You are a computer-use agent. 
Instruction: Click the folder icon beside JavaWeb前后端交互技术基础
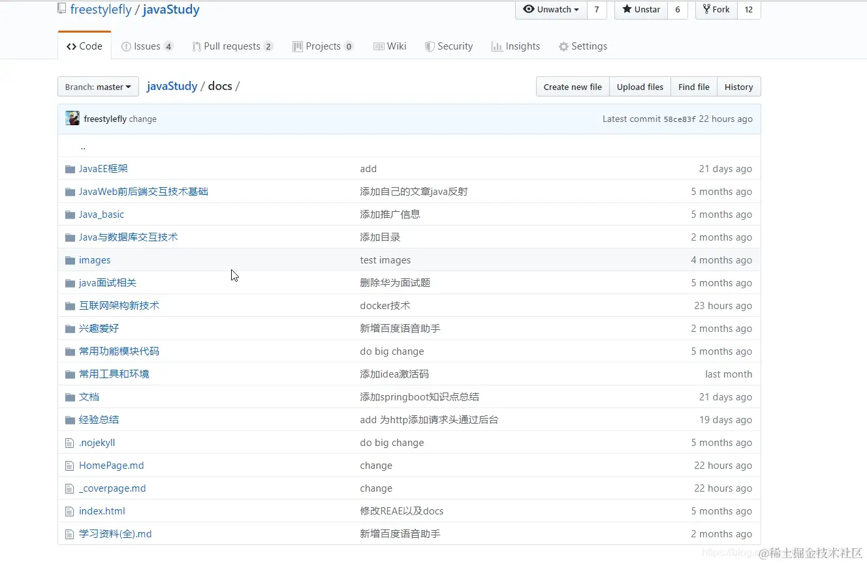pos(70,192)
